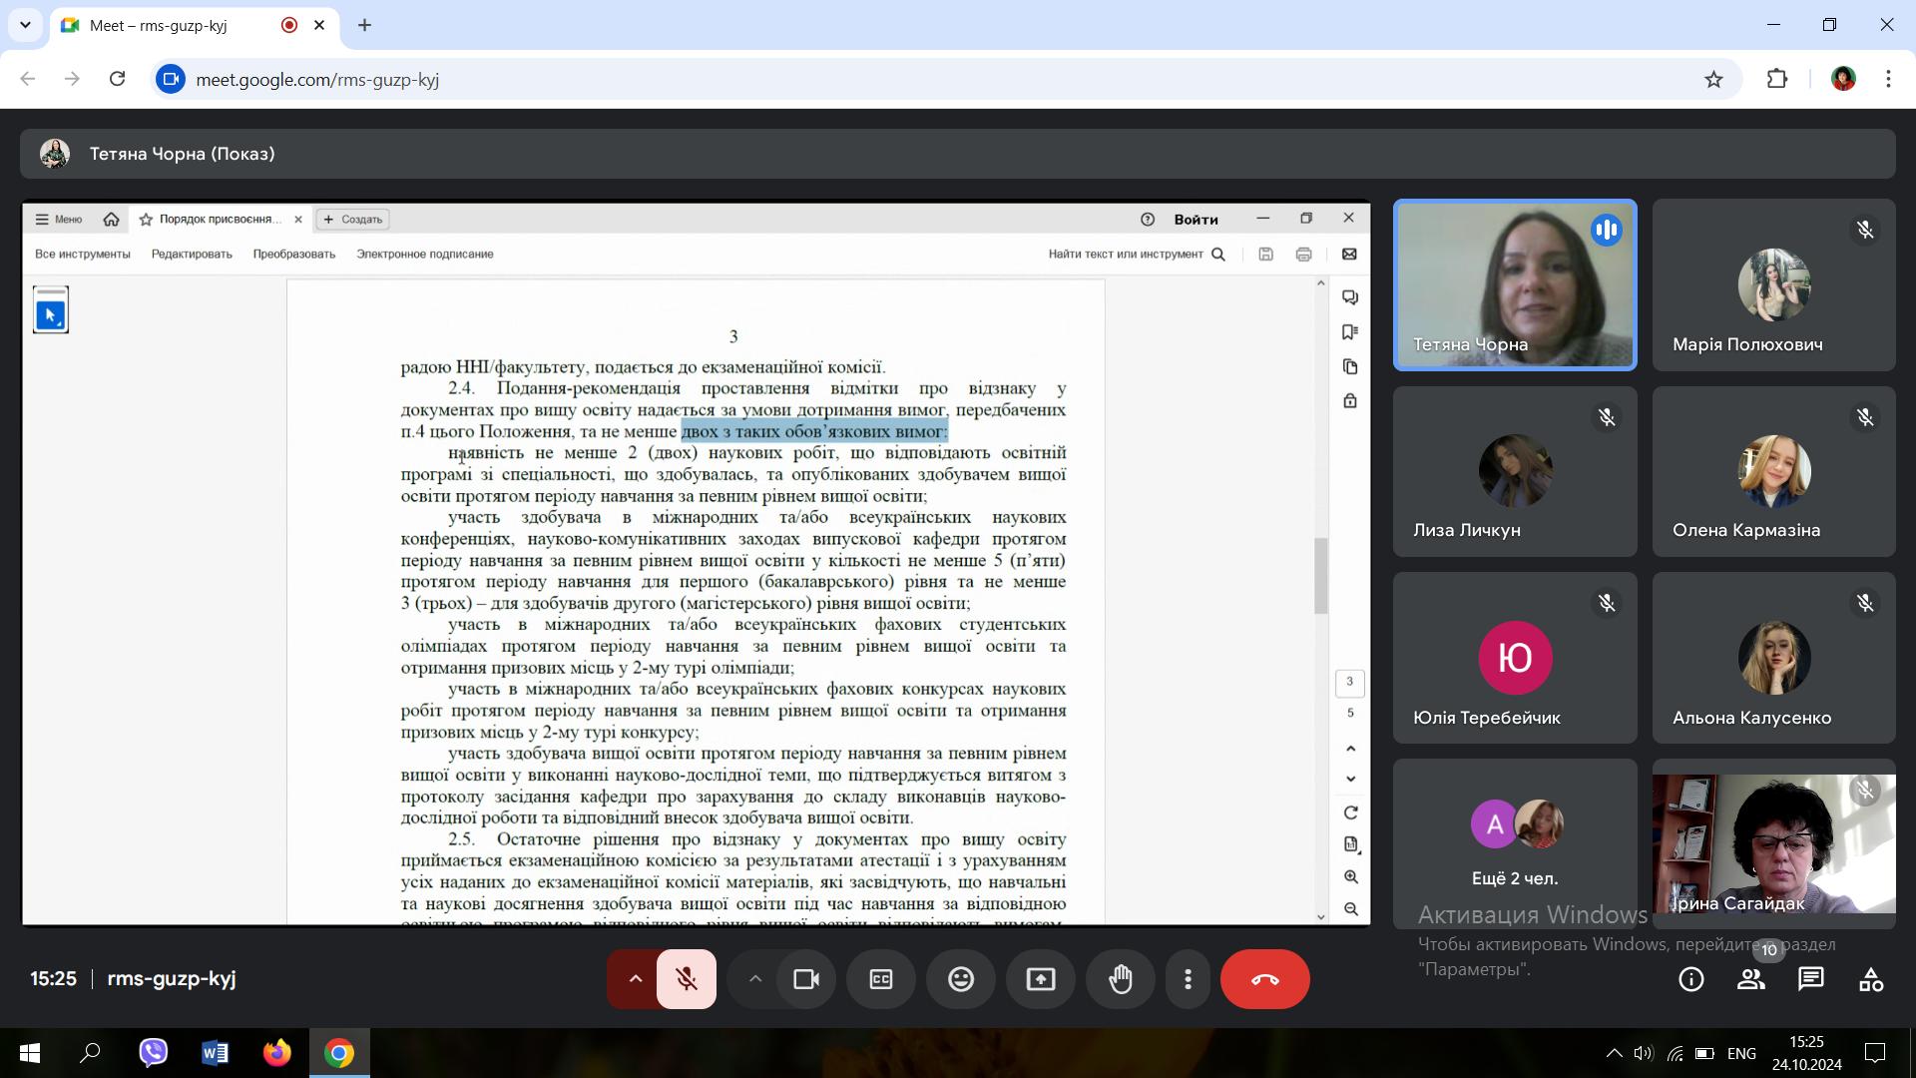Click Acrobat help question-mark icon
The image size is (1916, 1078).
pyautogui.click(x=1148, y=219)
